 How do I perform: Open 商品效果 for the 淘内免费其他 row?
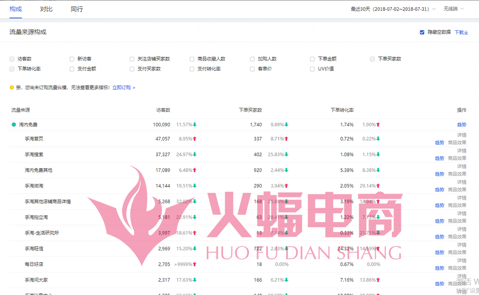point(457,174)
